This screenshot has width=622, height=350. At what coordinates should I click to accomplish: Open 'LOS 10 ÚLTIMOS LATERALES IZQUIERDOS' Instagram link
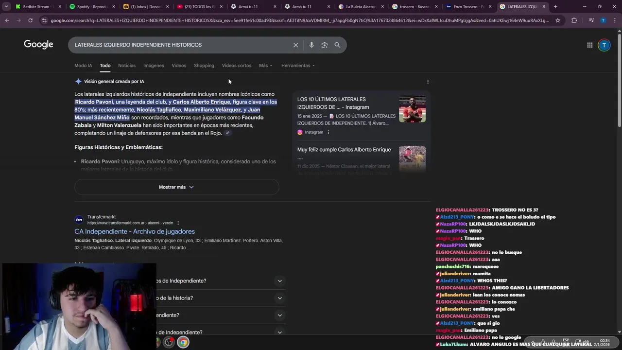(333, 103)
